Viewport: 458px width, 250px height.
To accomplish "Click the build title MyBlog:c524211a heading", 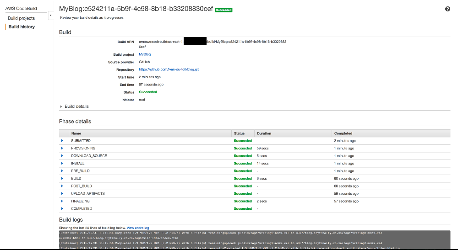I will (x=136, y=9).
